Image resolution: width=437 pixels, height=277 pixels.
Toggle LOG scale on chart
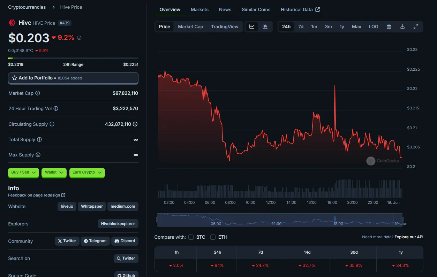click(x=374, y=26)
